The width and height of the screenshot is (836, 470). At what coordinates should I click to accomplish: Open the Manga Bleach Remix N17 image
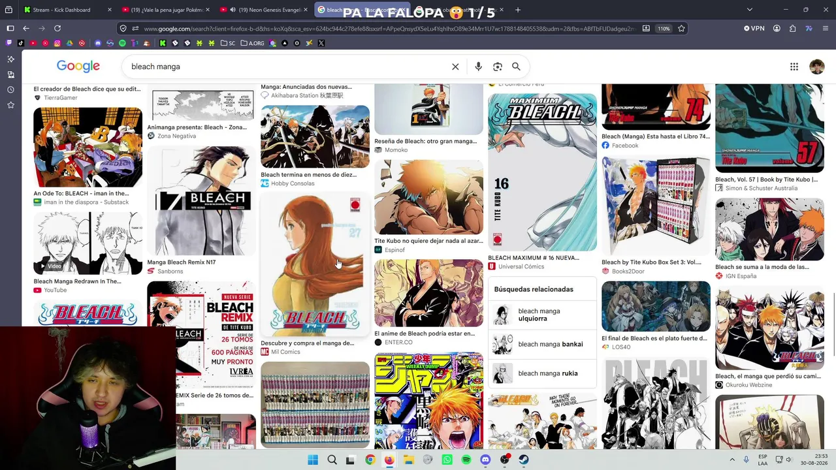pos(201,200)
